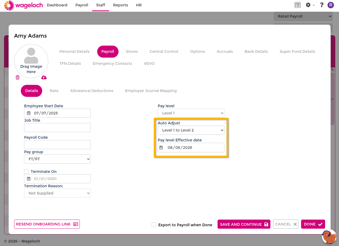Open the support chat mascot icon
Image resolution: width=339 pixels, height=246 pixels.
(329, 236)
